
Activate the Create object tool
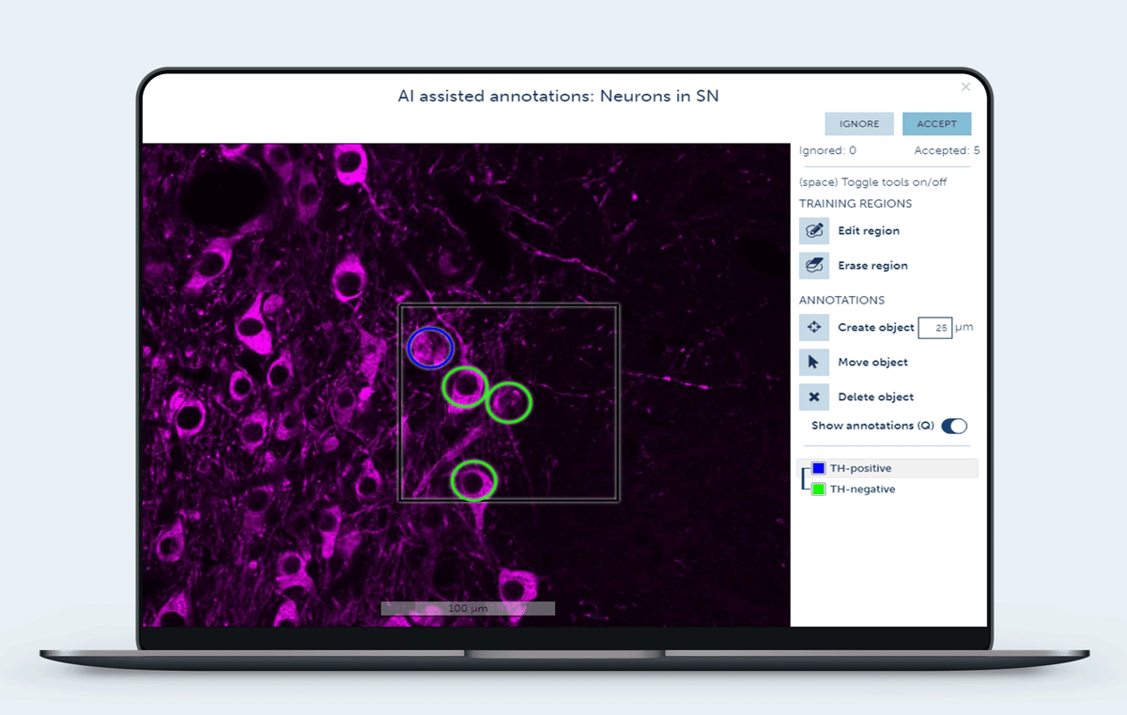pyautogui.click(x=813, y=327)
